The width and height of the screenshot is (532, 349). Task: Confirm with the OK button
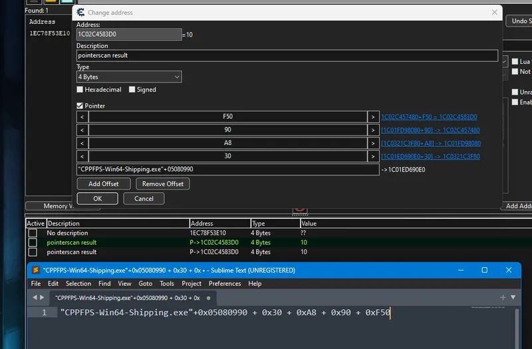pos(97,199)
